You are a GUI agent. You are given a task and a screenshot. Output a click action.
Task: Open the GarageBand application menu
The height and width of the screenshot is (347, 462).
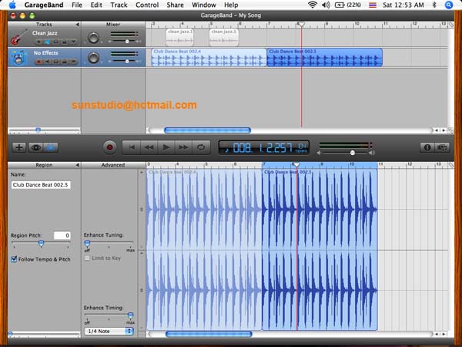pos(44,5)
